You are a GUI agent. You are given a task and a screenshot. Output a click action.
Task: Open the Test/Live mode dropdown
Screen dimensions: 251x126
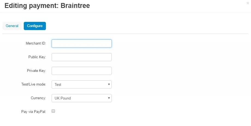(x=81, y=84)
